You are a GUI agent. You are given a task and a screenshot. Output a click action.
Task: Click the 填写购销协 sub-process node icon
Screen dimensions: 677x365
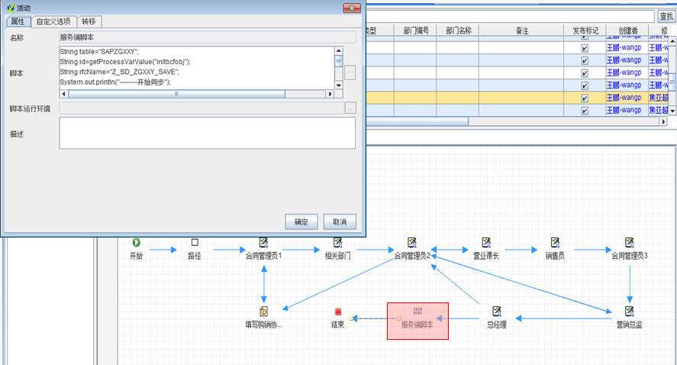point(263,312)
